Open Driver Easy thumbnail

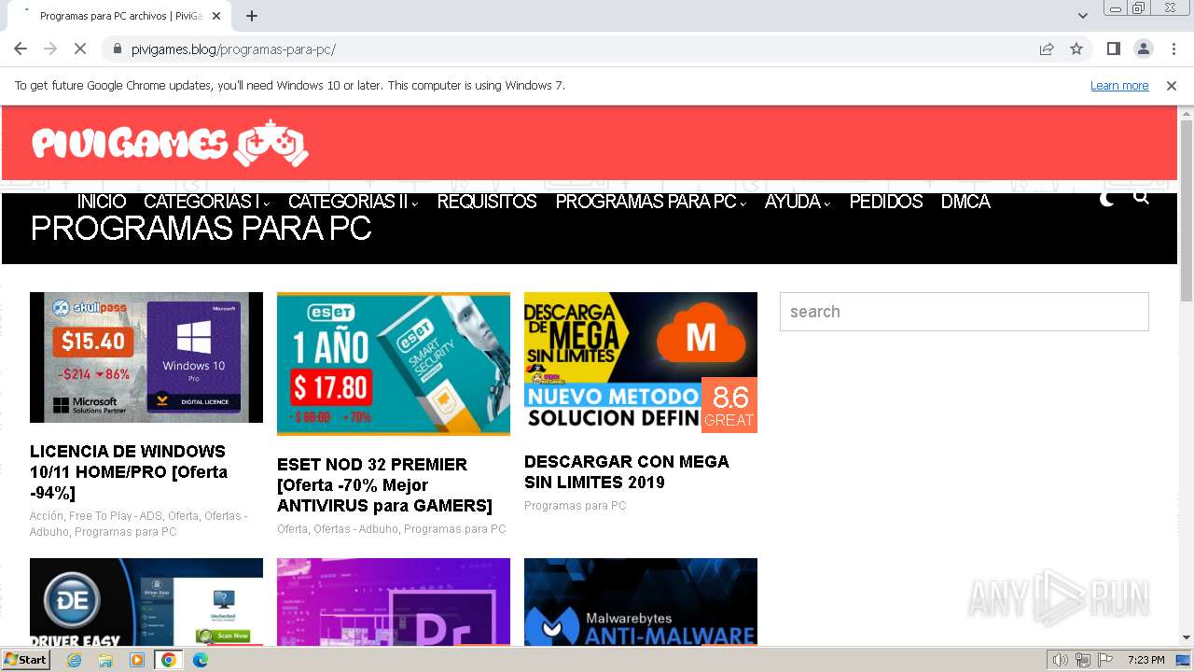pyautogui.click(x=146, y=602)
